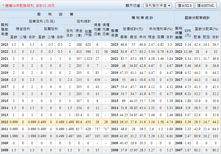Open the 股利發放年度 display-basis dropdown
Screen dimensions: 221x154
click(157, 5)
